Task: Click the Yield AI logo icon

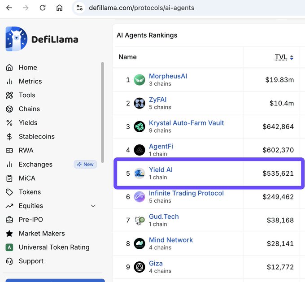Action: [139, 174]
